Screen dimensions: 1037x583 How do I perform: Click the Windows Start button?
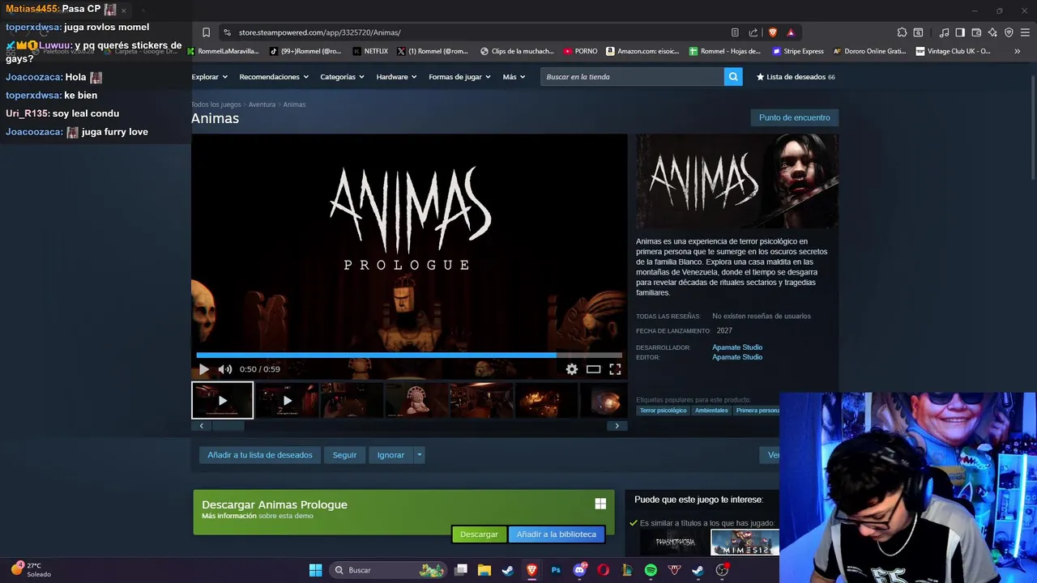315,570
